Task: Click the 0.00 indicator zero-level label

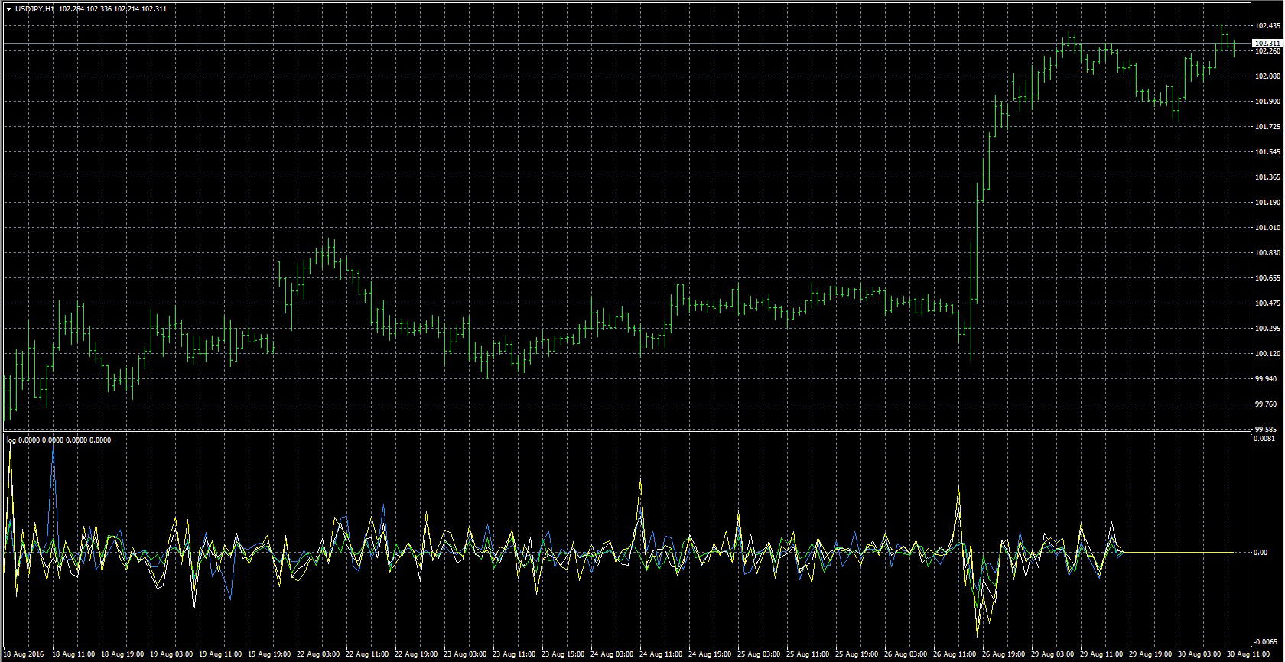Action: (1261, 552)
